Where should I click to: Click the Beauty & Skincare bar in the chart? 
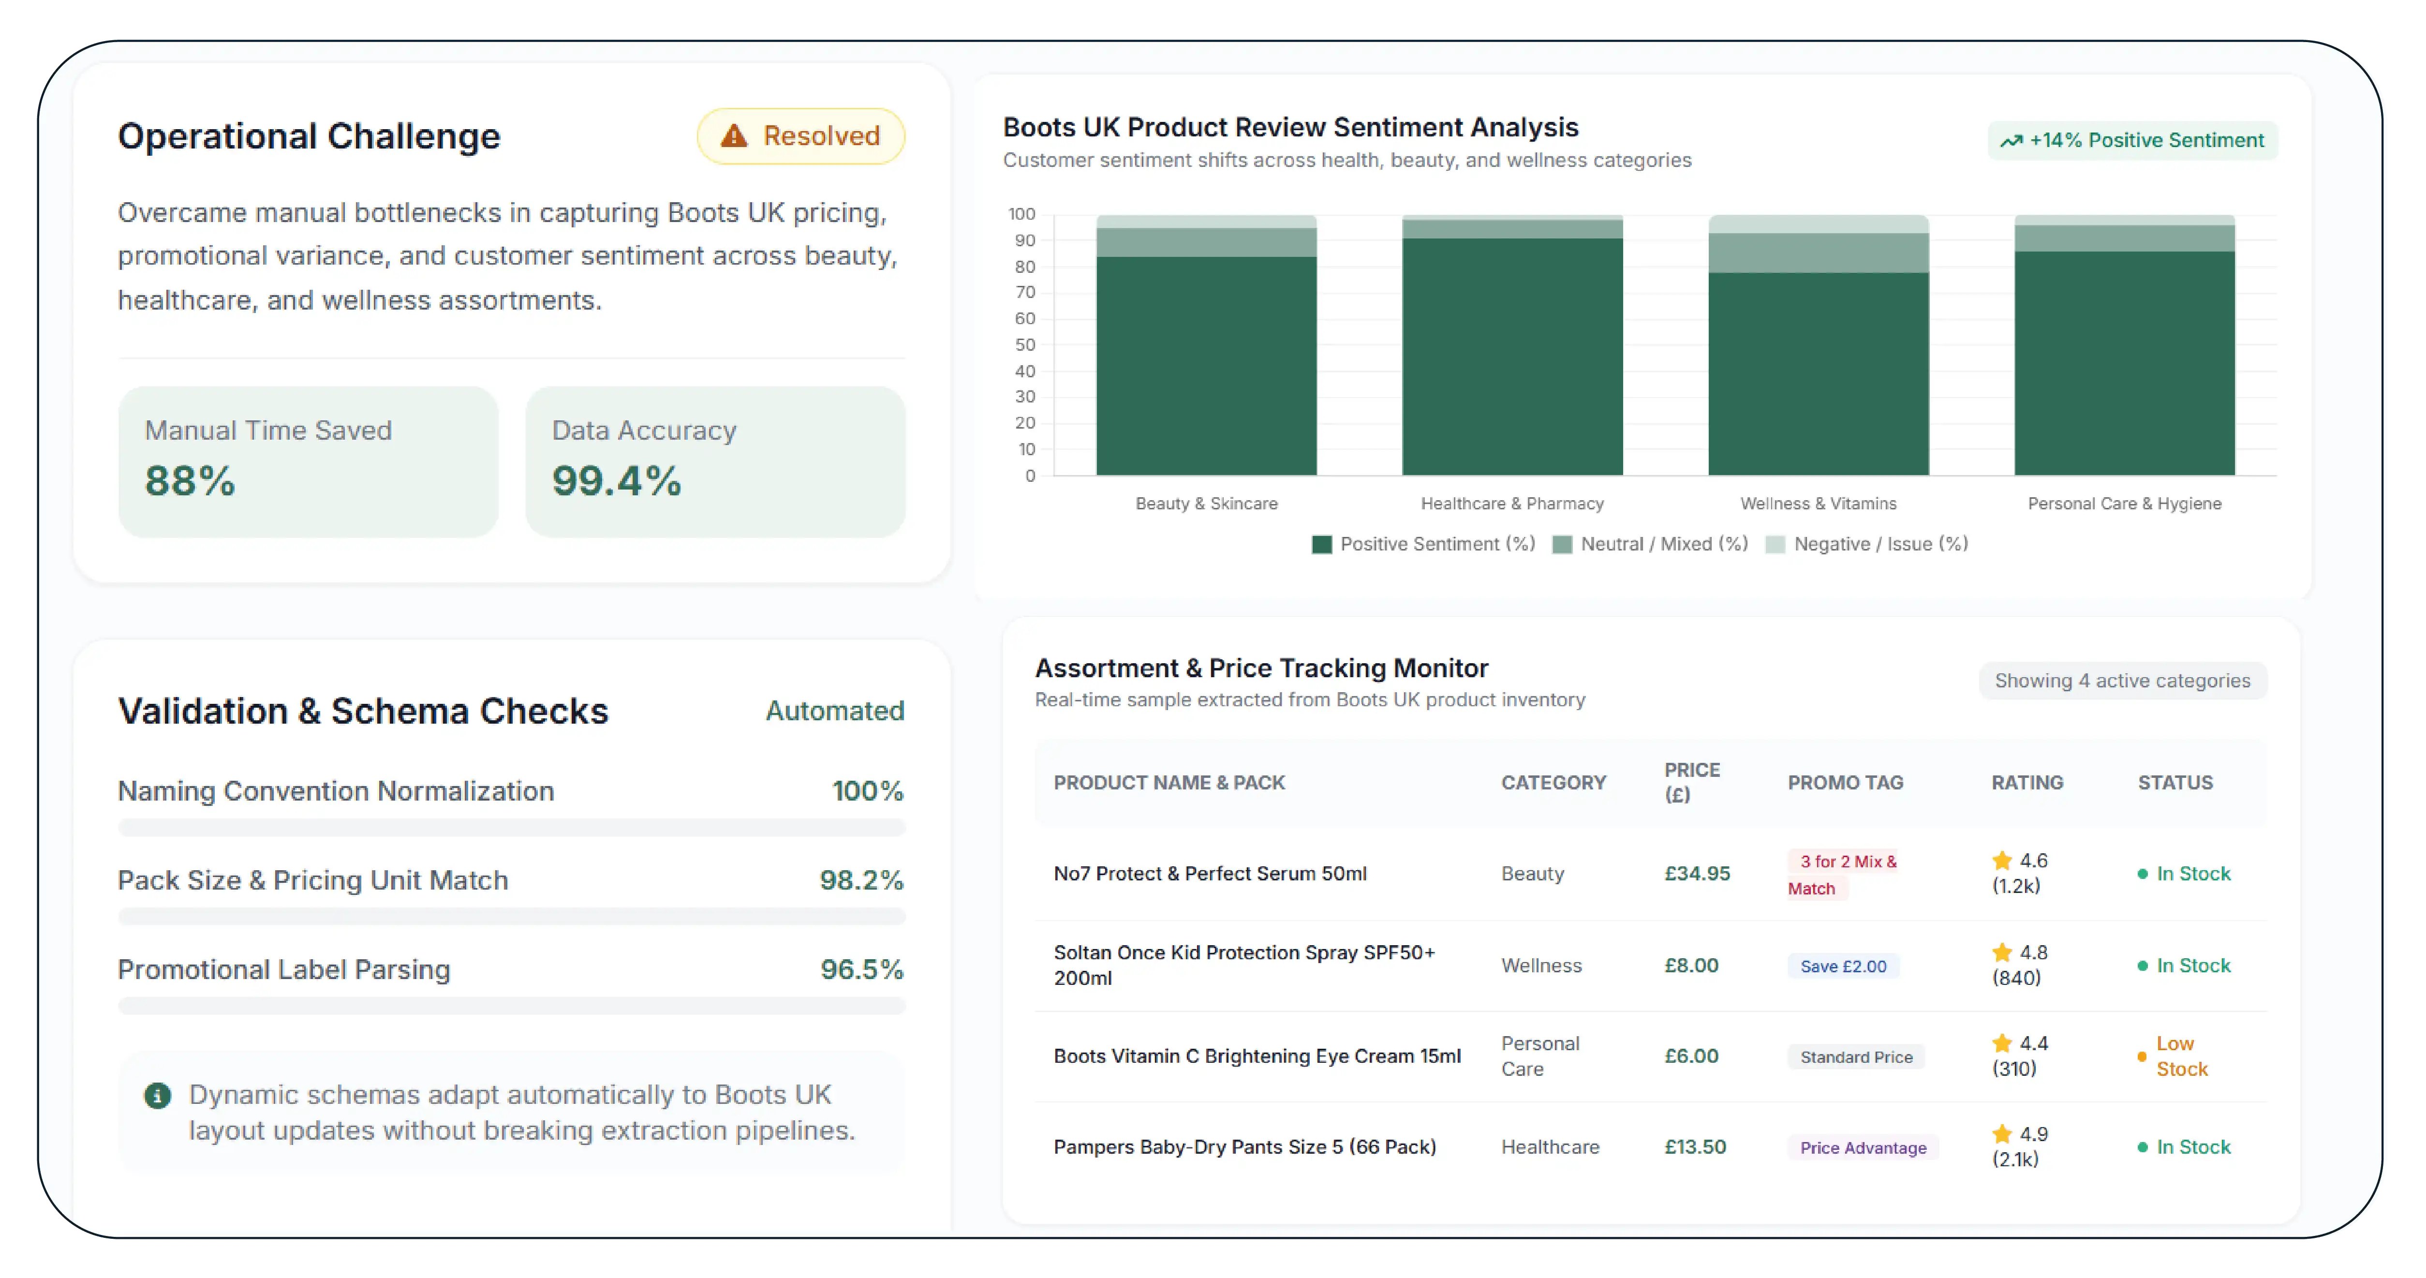(1206, 346)
